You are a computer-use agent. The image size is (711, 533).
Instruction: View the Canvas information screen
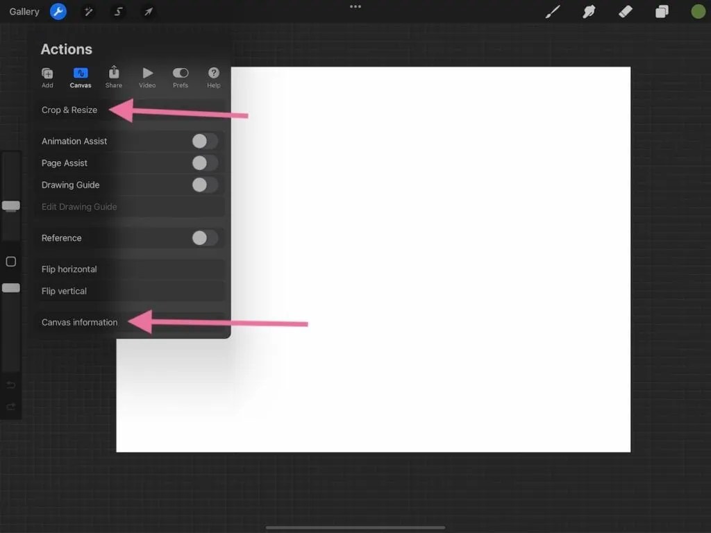click(79, 322)
